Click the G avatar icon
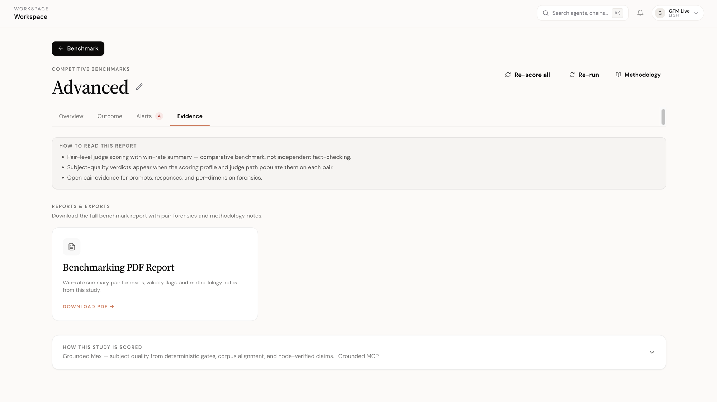This screenshot has height=402, width=717. tap(660, 13)
